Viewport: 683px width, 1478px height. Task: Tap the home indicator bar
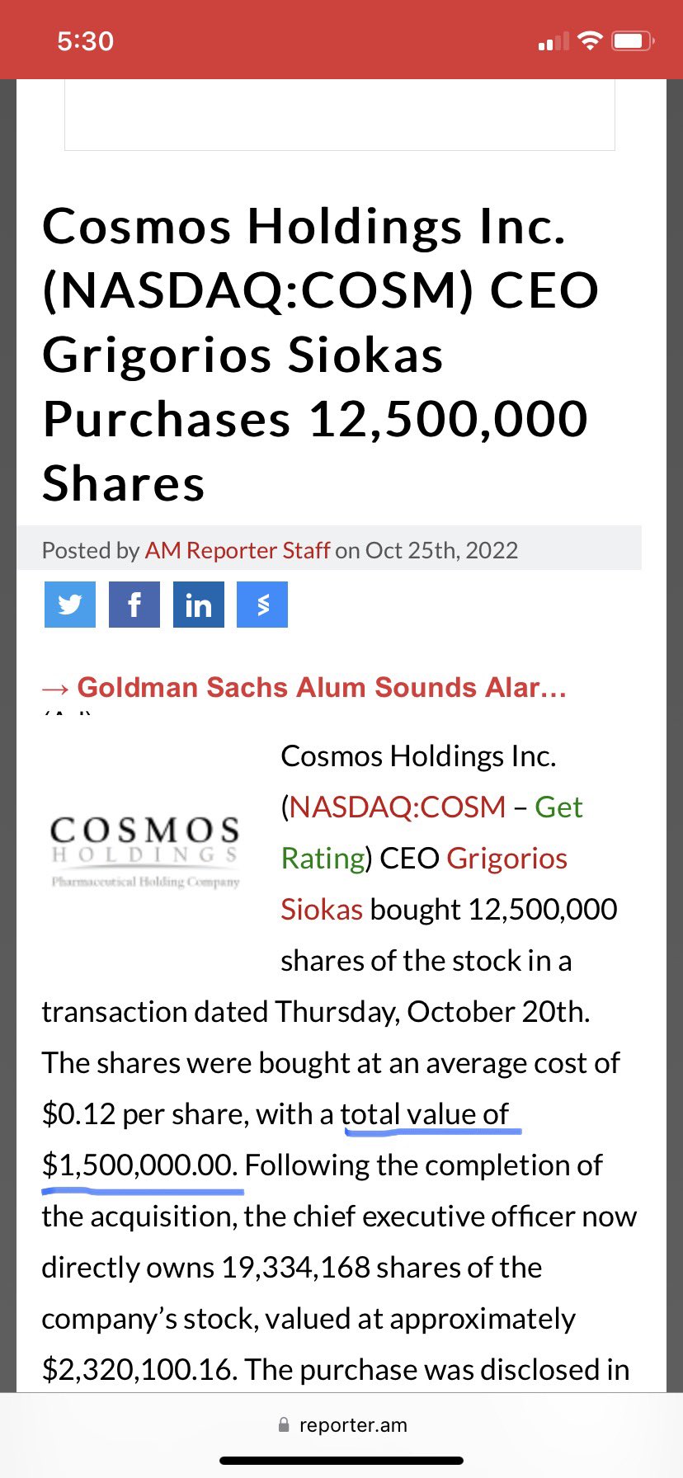click(x=341, y=1461)
